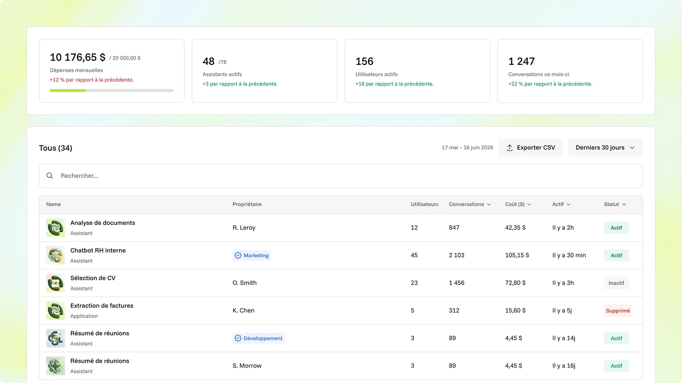Click owner R. Leroy
Viewport: 682px width, 383px height.
coord(244,228)
